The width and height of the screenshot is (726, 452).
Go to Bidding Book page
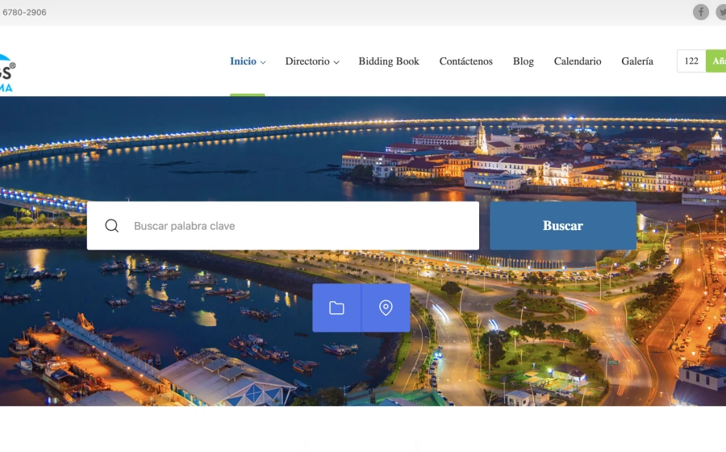click(389, 61)
